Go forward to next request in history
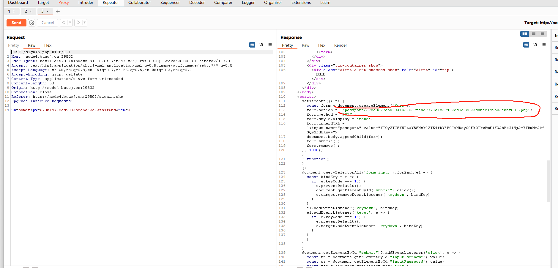 pos(78,23)
